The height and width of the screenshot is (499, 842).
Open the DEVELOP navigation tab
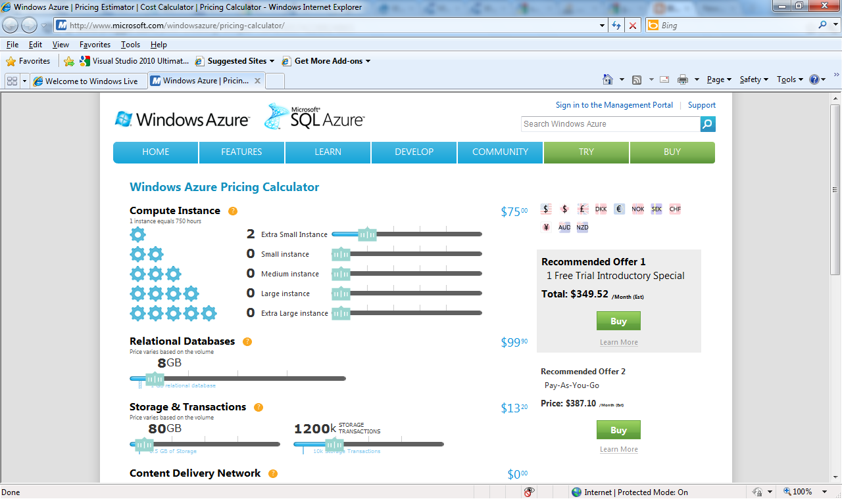(414, 152)
